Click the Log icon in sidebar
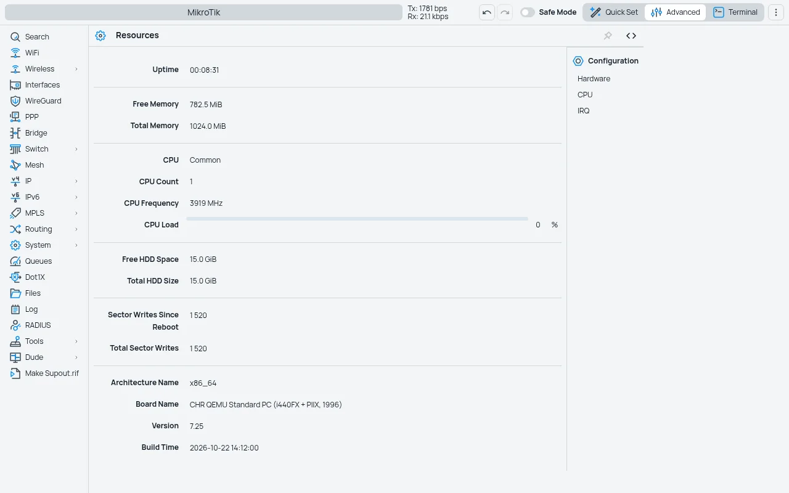The image size is (789, 493). (15, 309)
